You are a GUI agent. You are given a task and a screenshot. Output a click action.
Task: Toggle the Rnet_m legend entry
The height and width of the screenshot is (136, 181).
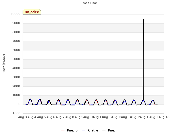[111, 131]
